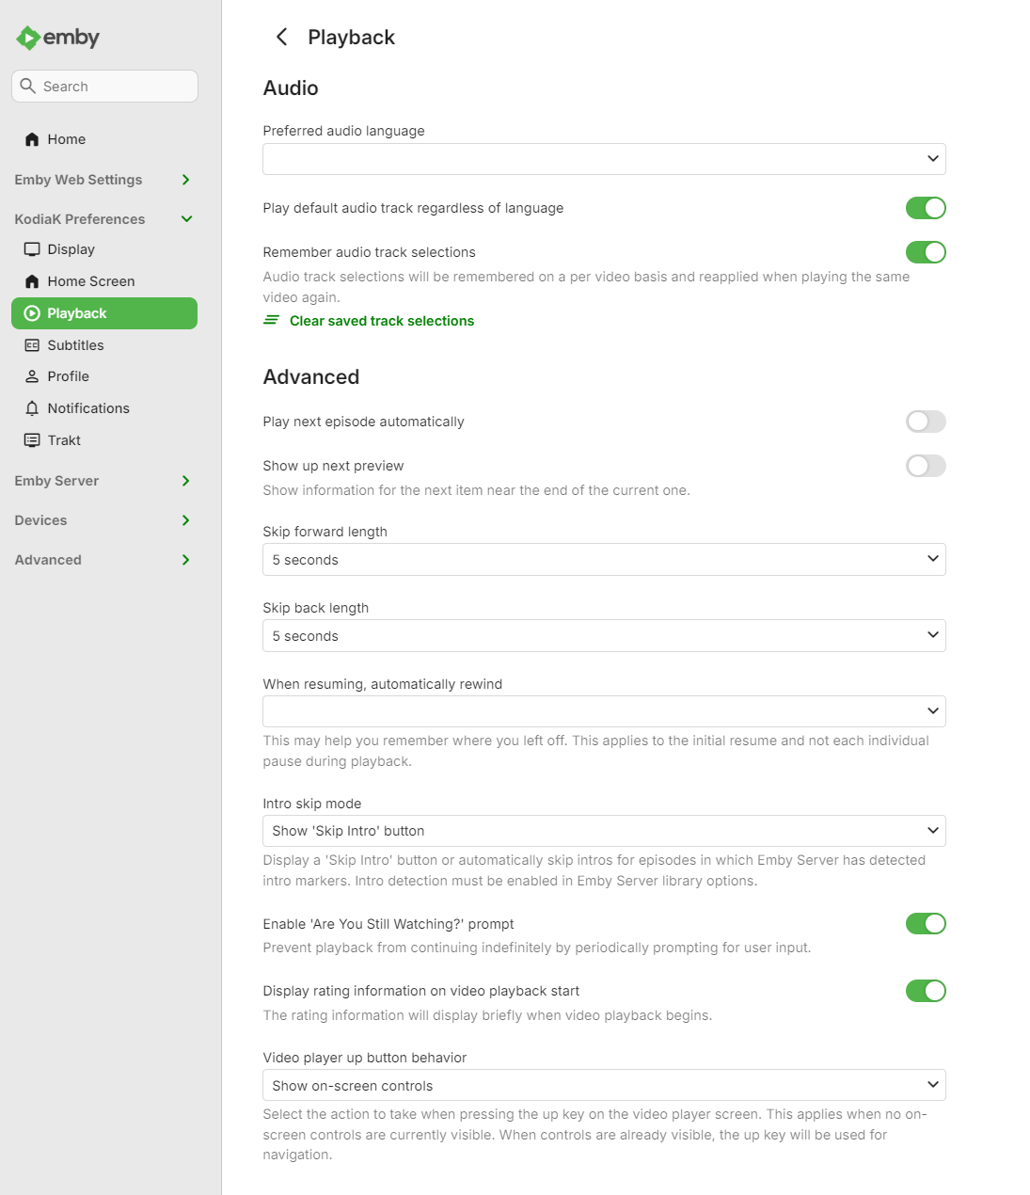Open Home Screen preferences
Screen dimensions: 1030x1195
click(90, 281)
